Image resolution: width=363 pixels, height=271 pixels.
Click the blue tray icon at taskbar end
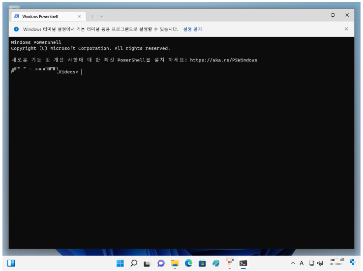click(353, 262)
